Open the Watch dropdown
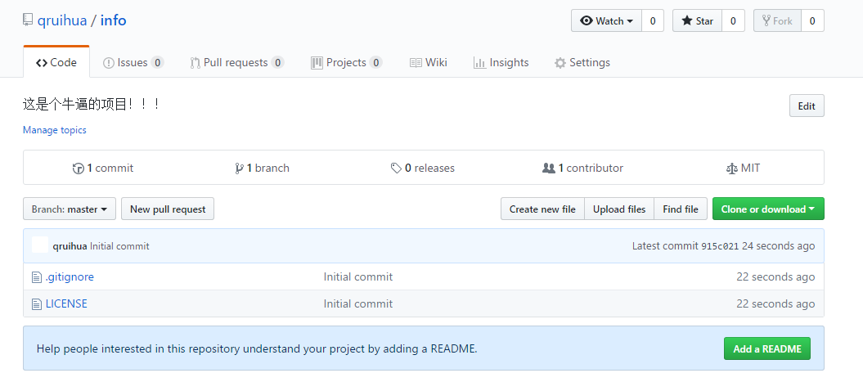 click(x=606, y=21)
